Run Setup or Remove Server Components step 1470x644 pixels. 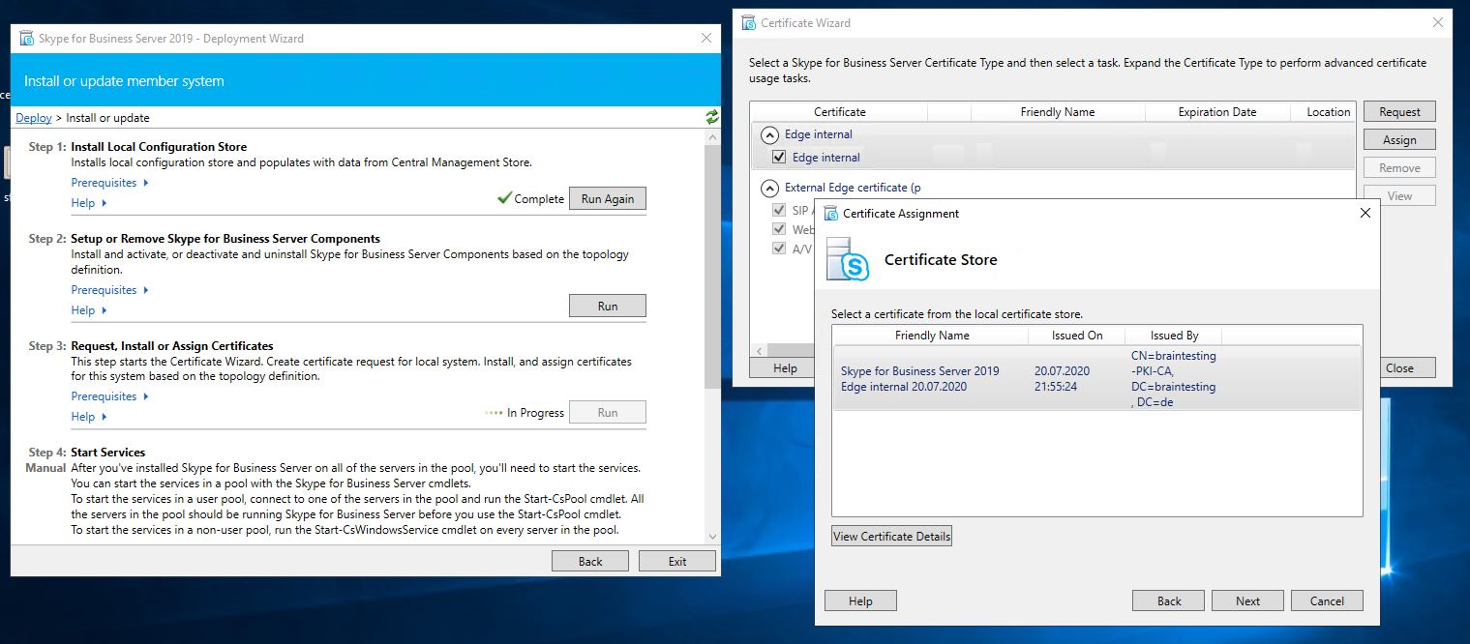(x=607, y=306)
